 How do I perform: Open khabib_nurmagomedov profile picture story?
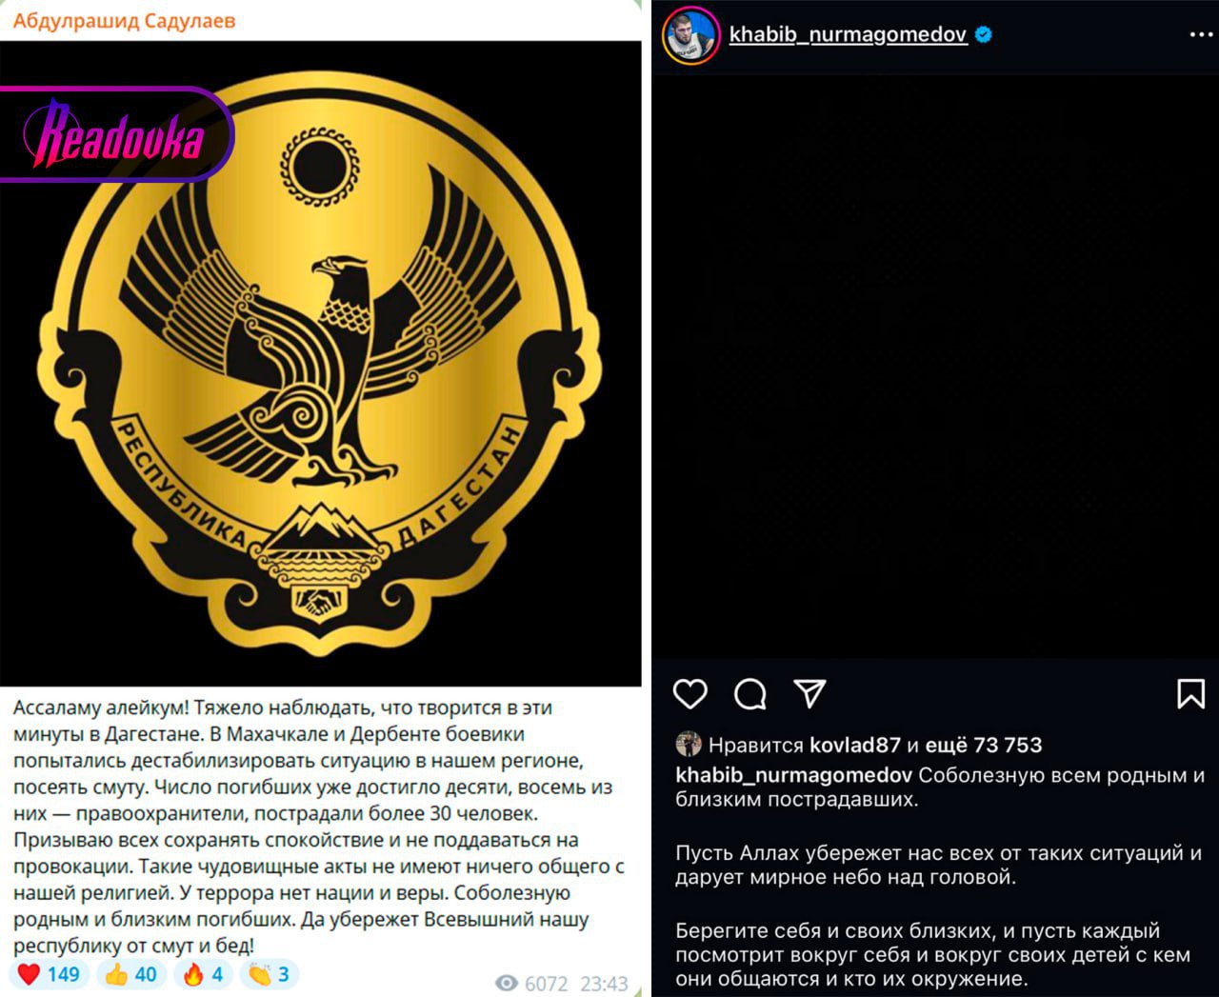(690, 35)
